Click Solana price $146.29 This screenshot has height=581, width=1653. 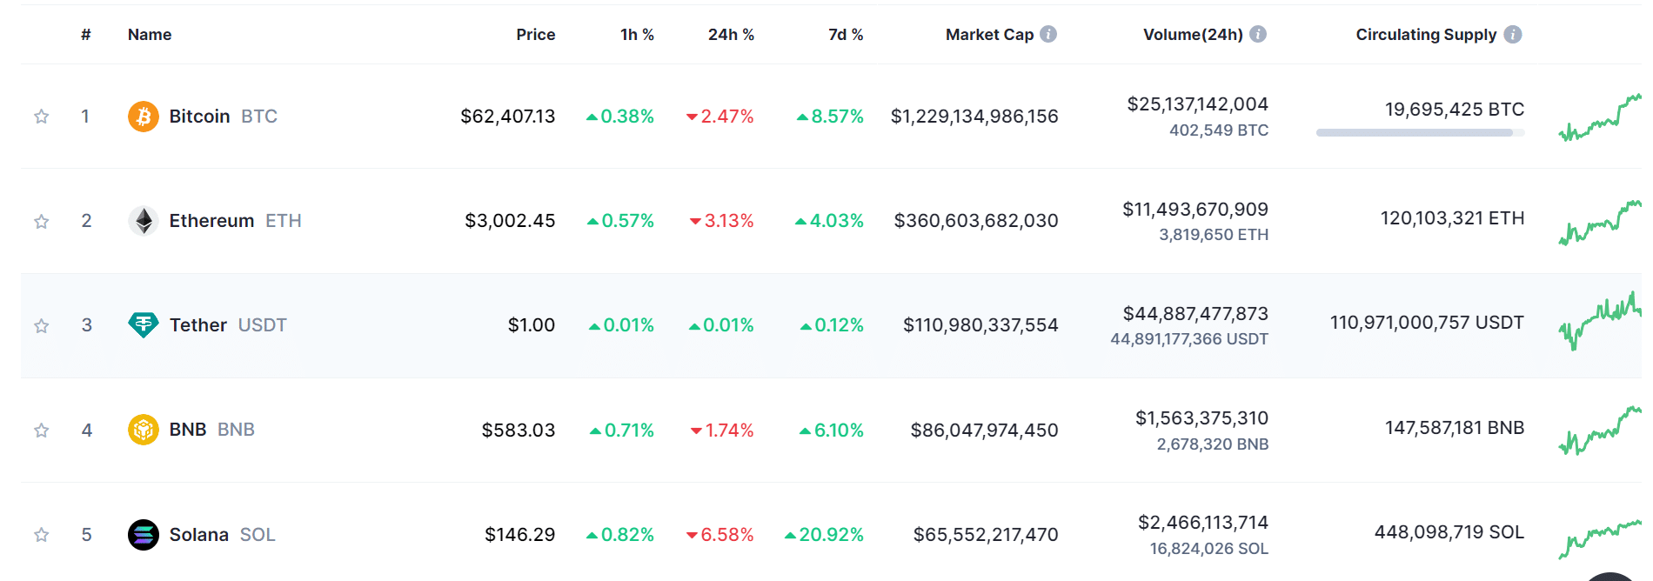coord(519,534)
